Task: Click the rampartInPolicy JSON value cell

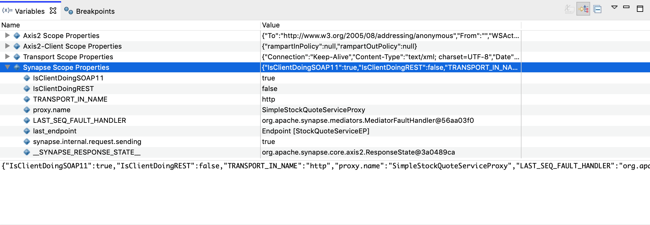Action: [x=339, y=46]
